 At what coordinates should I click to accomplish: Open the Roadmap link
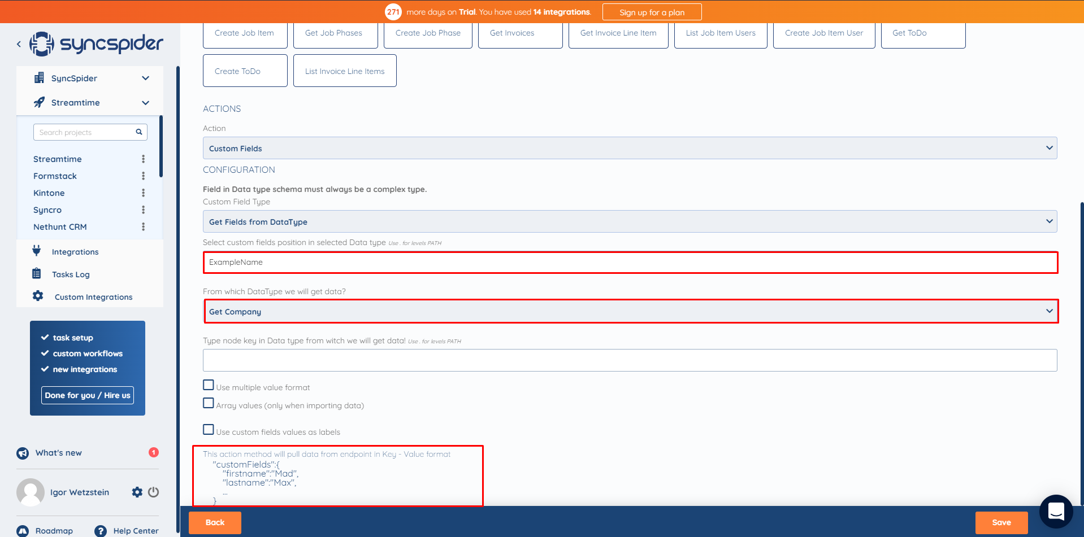tap(54, 531)
